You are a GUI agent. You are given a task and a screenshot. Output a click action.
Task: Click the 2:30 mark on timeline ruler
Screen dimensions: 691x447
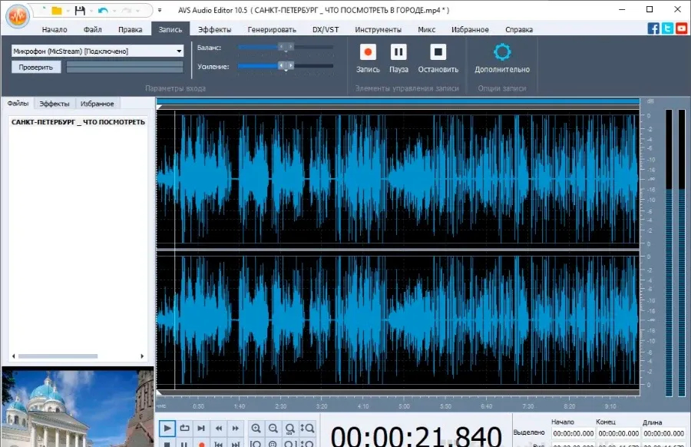(x=280, y=406)
